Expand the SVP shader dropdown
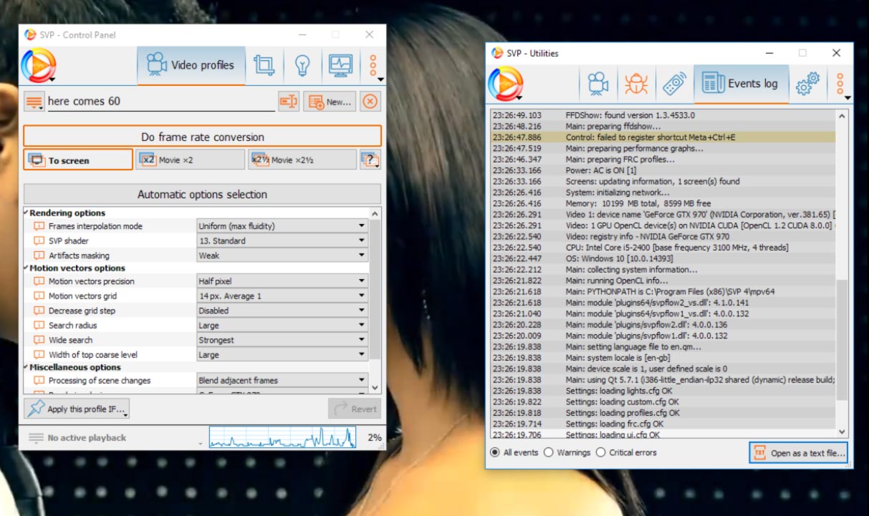This screenshot has height=516, width=869. click(282, 241)
